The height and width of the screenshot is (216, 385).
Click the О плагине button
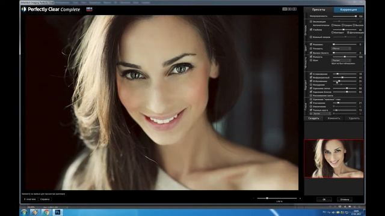coord(30,199)
